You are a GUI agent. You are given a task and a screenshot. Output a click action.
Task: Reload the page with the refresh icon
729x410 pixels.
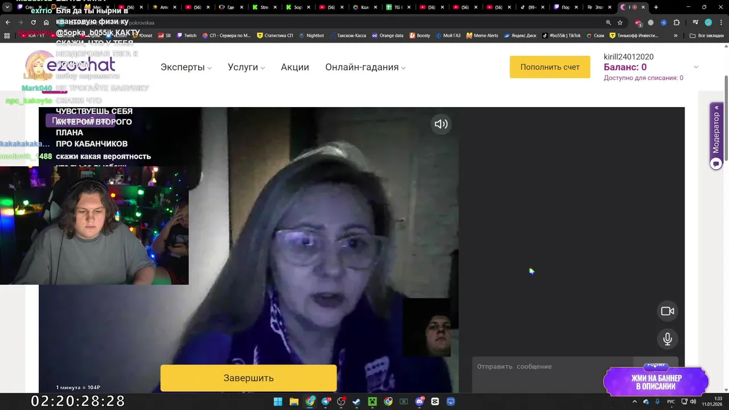[x=34, y=22]
